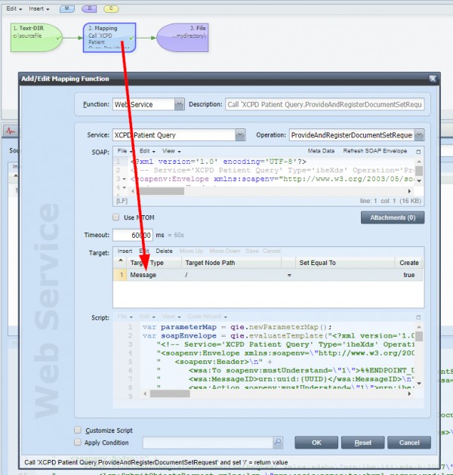453x475 pixels.
Task: Open the Script editor View menu
Action: [x=171, y=316]
